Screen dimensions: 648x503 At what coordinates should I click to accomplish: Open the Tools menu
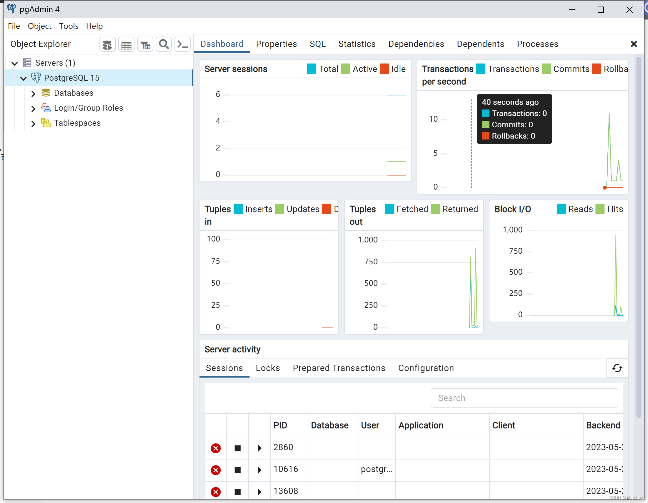[x=69, y=26]
